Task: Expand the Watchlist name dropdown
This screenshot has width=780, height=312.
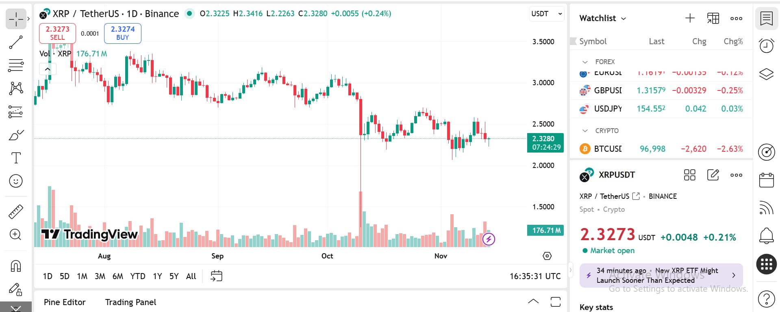Action: click(602, 18)
